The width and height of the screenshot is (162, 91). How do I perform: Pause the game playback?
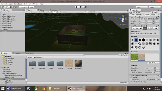81,7
